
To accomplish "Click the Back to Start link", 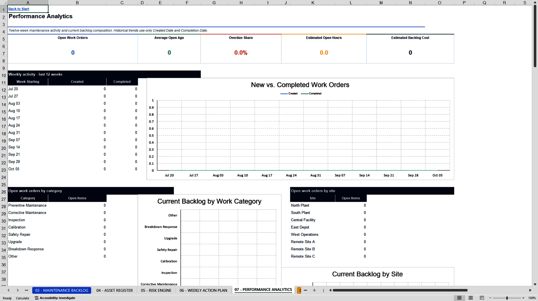I will coord(19,9).
